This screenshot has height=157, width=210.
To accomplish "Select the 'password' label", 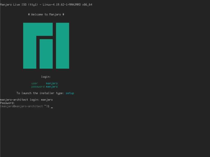I will click(38, 87).
